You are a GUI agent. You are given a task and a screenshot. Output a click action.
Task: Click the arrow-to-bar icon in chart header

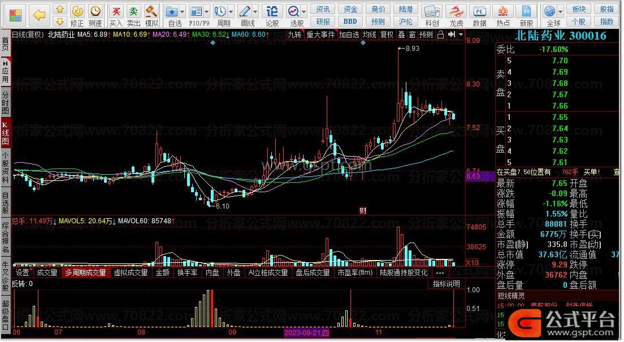pos(451,35)
